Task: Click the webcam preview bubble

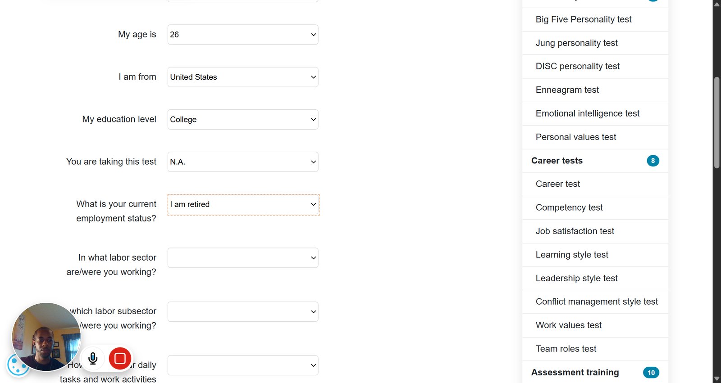Action: [46, 337]
